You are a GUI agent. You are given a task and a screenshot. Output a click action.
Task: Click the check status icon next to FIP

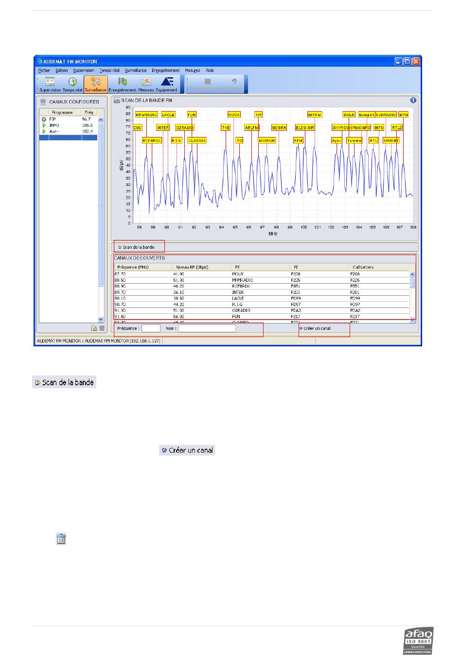click(44, 119)
